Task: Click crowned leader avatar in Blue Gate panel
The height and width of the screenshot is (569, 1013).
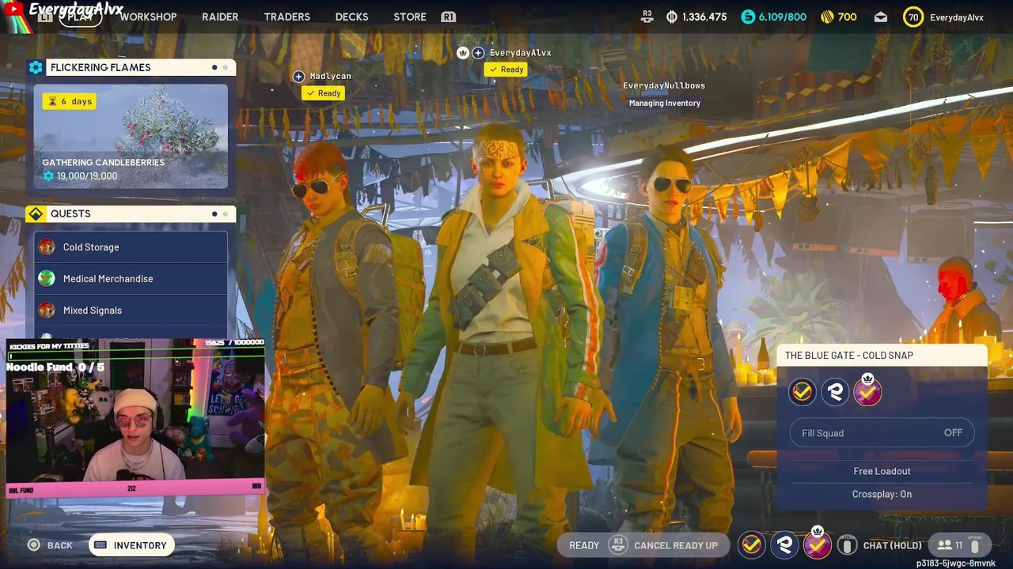Action: coord(867,390)
